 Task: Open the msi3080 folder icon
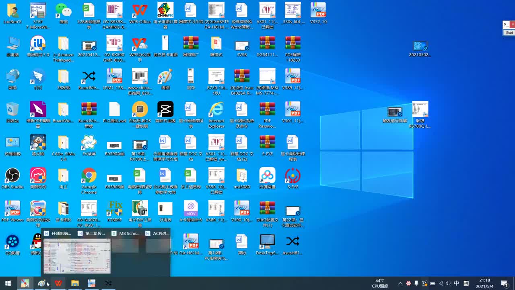point(241,179)
